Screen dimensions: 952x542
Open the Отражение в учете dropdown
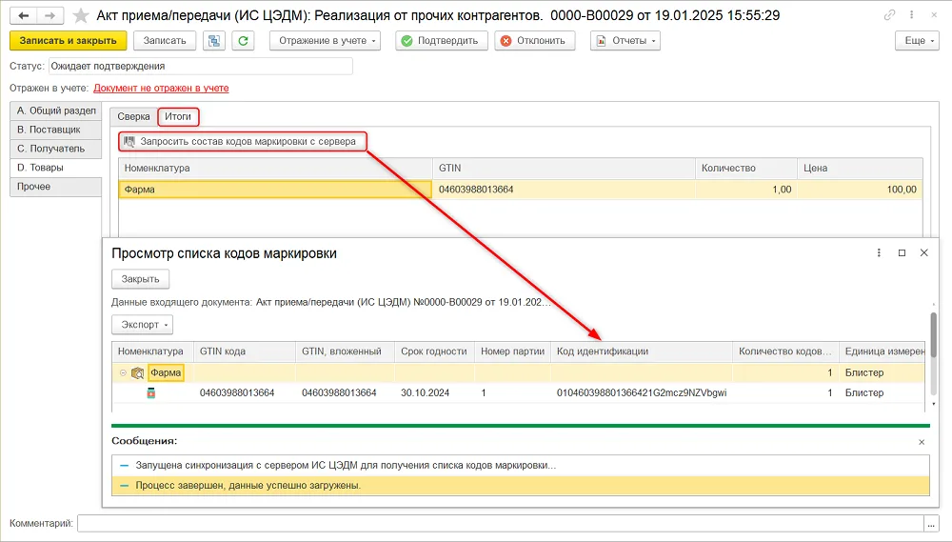325,41
